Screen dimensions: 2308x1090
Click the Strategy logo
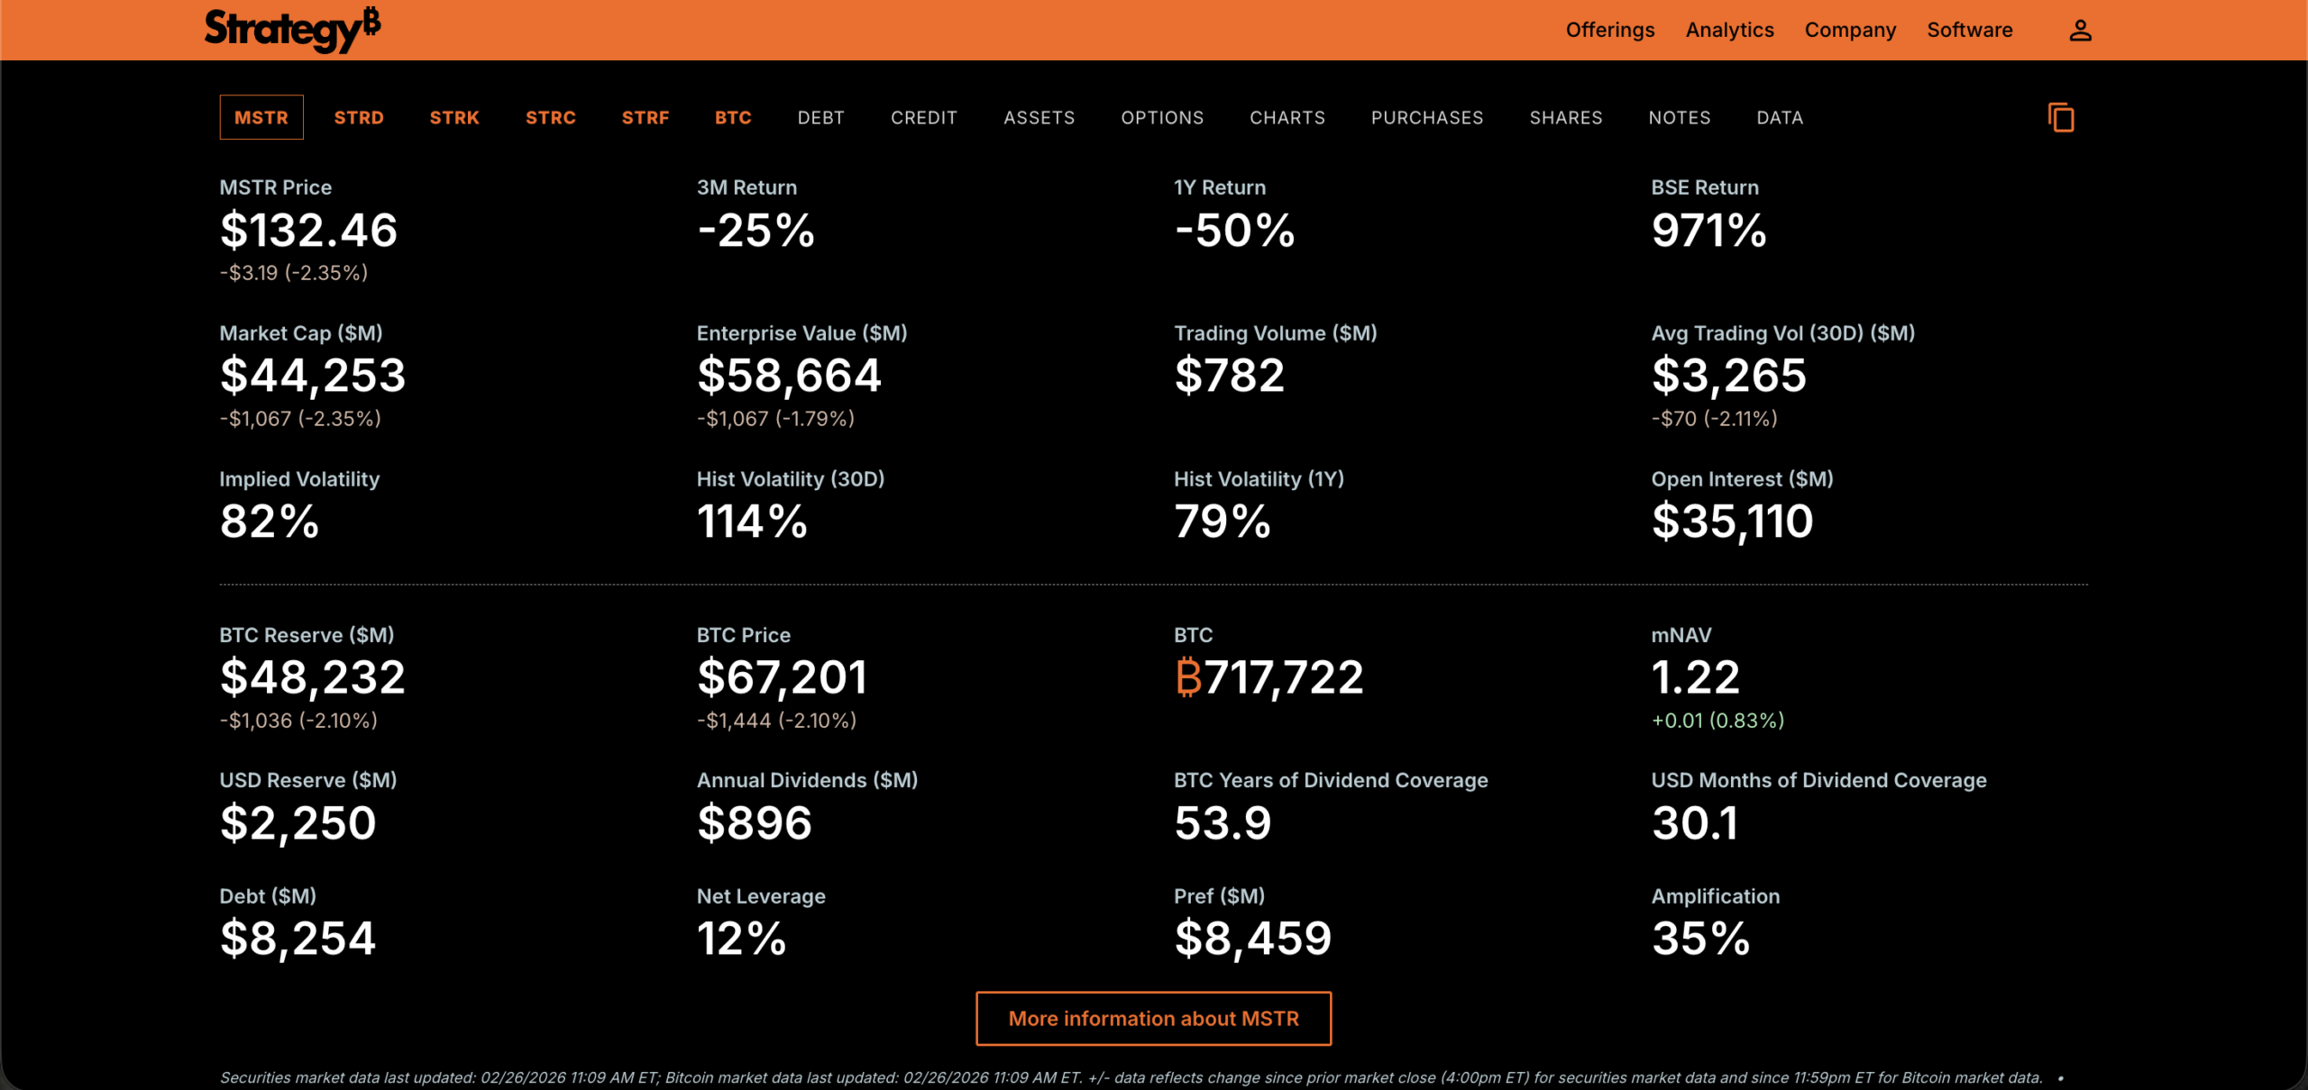[292, 30]
